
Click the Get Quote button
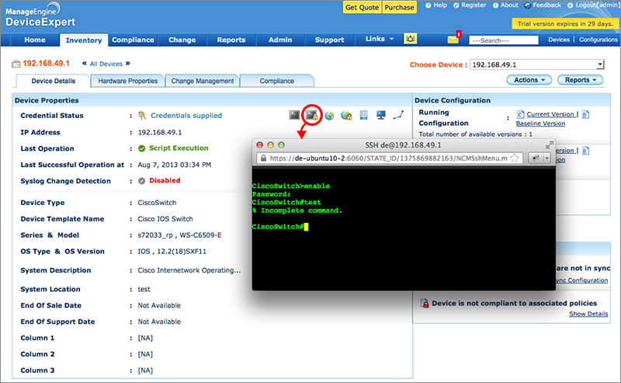[x=362, y=7]
